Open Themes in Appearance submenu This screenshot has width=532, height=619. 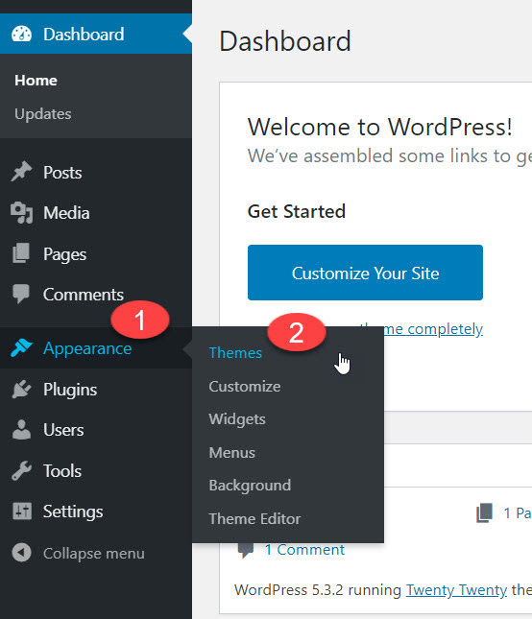pos(235,353)
